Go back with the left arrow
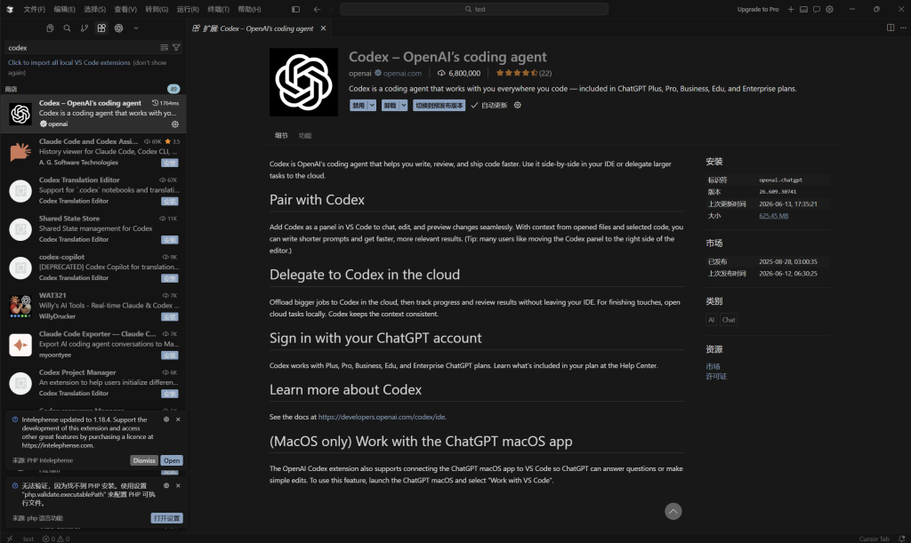The width and height of the screenshot is (911, 543). (x=317, y=9)
